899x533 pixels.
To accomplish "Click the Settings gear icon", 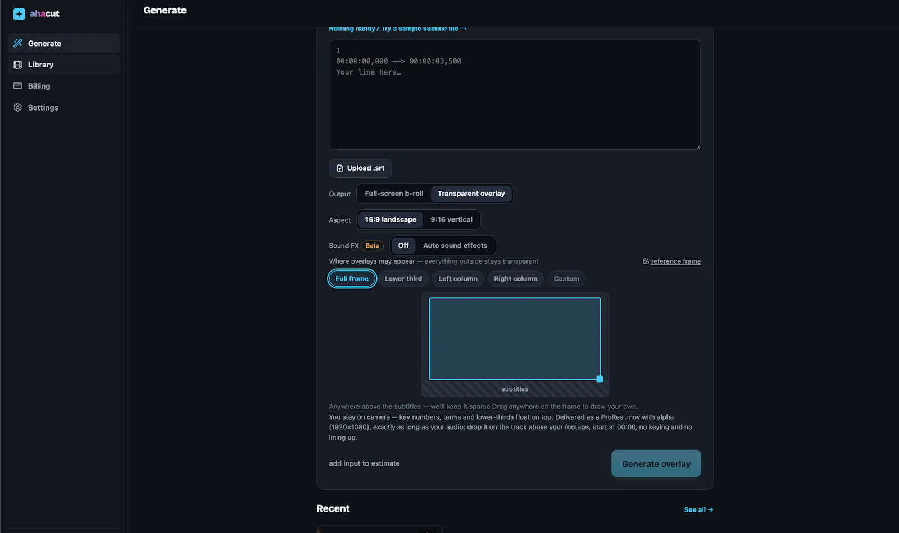I will point(18,107).
